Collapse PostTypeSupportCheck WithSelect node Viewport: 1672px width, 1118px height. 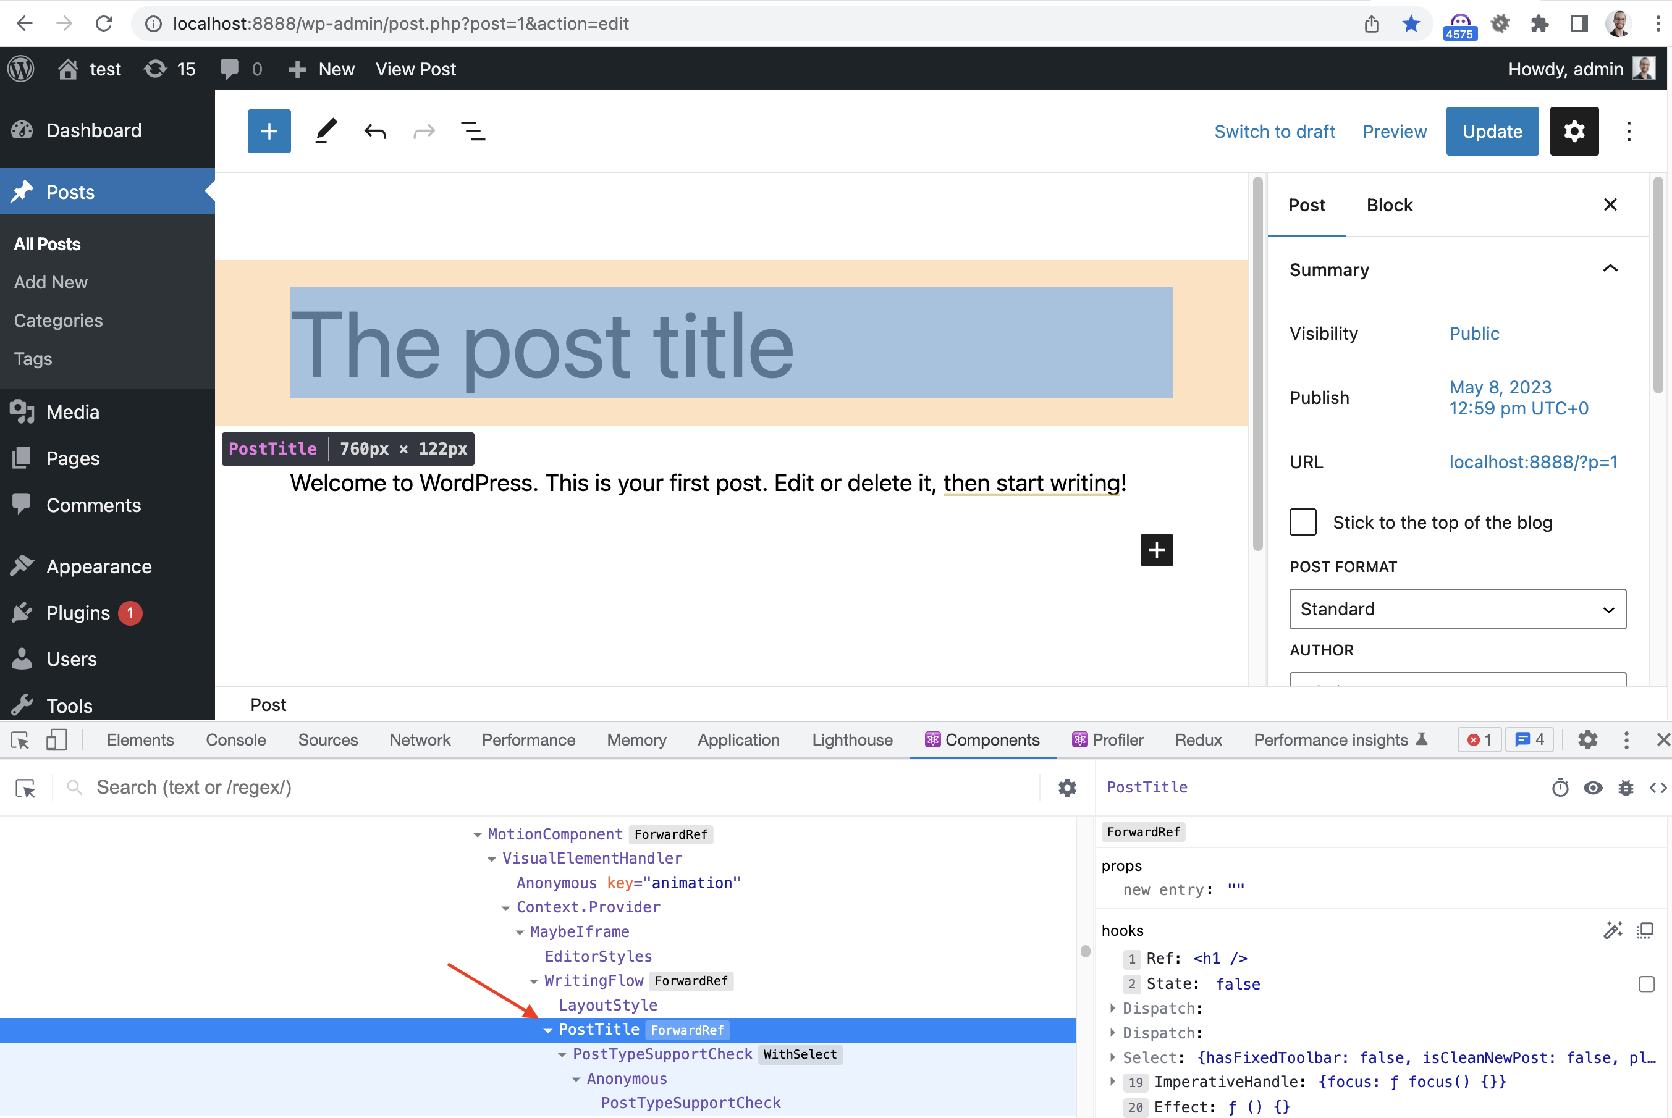coord(562,1054)
